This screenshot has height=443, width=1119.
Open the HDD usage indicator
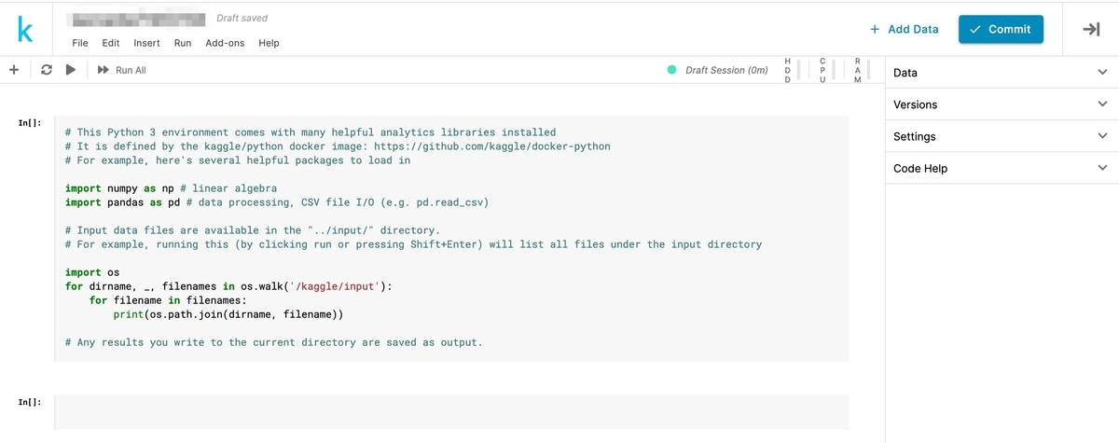click(x=794, y=70)
